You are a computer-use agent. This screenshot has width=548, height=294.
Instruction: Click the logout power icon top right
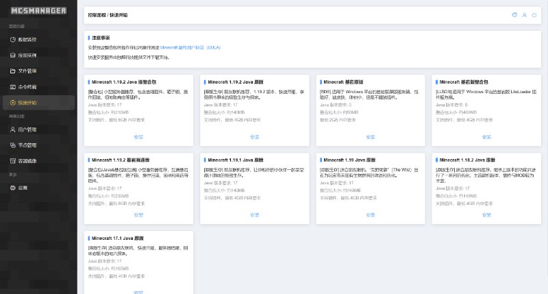tap(534, 14)
